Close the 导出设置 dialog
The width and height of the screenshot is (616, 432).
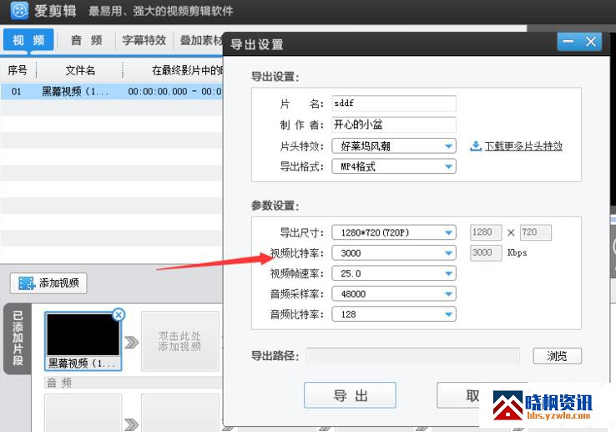(590, 42)
